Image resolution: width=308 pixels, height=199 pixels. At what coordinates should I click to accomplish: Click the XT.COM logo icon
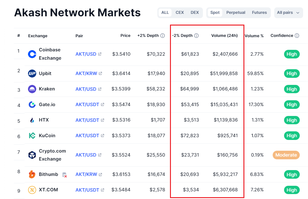click(32, 190)
